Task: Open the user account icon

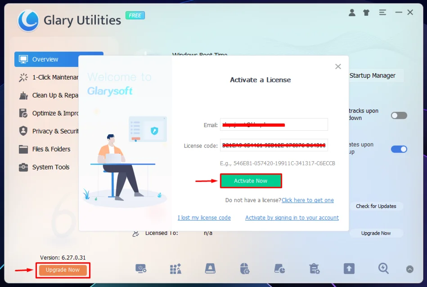Action: tap(352, 13)
